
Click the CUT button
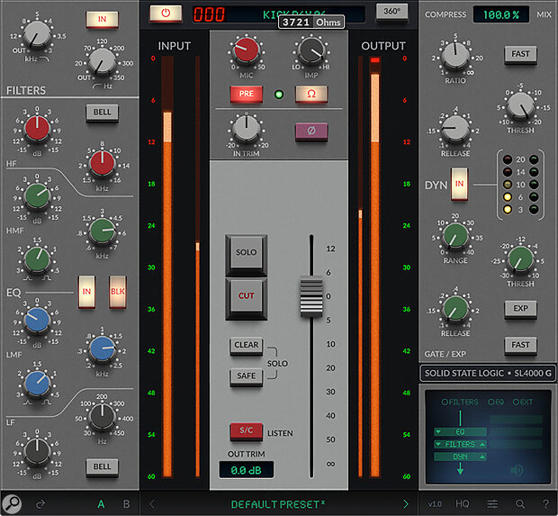[x=247, y=296]
